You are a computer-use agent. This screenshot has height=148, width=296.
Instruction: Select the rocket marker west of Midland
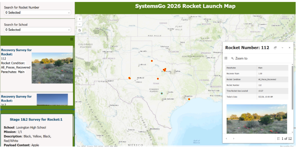[130, 78]
